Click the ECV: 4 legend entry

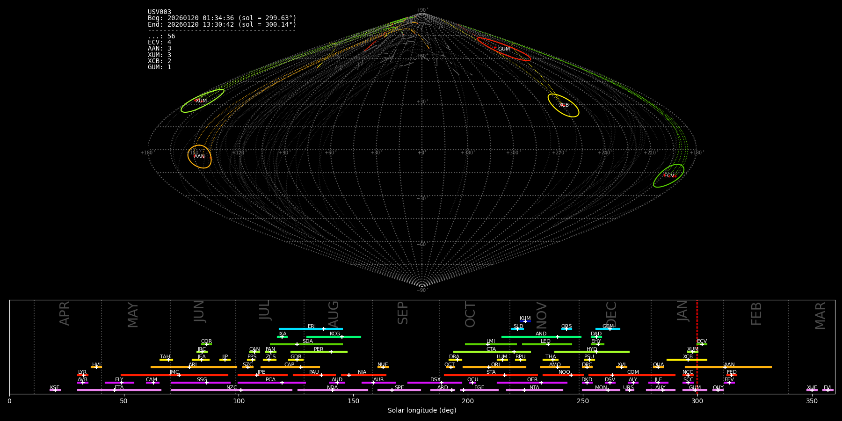click(160, 43)
